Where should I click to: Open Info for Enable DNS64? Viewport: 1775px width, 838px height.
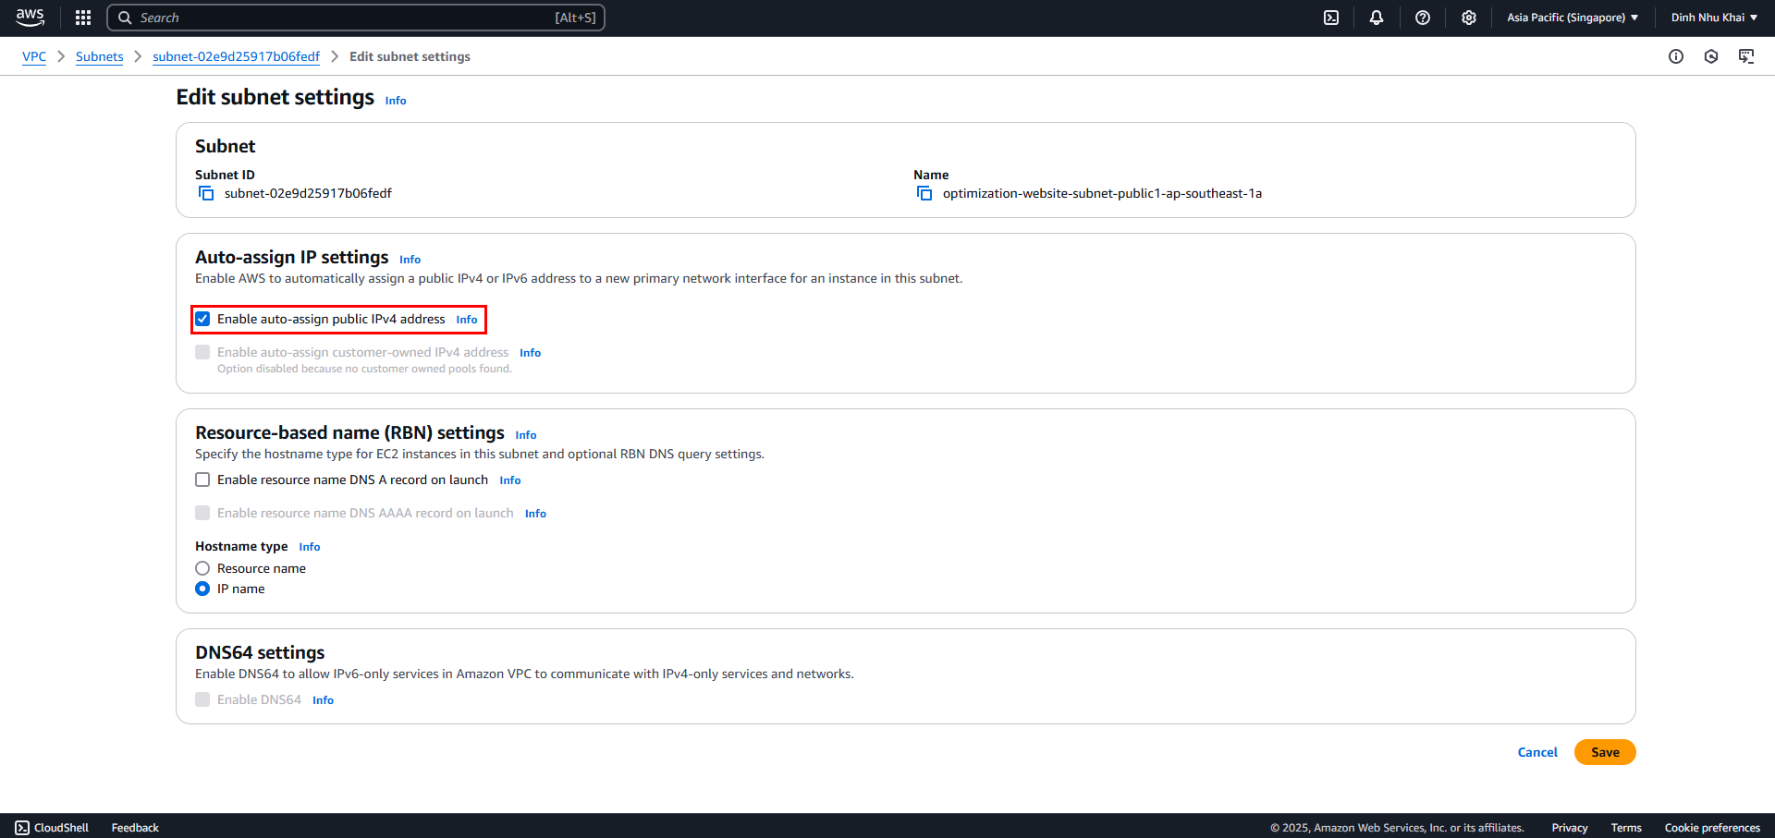tap(323, 700)
